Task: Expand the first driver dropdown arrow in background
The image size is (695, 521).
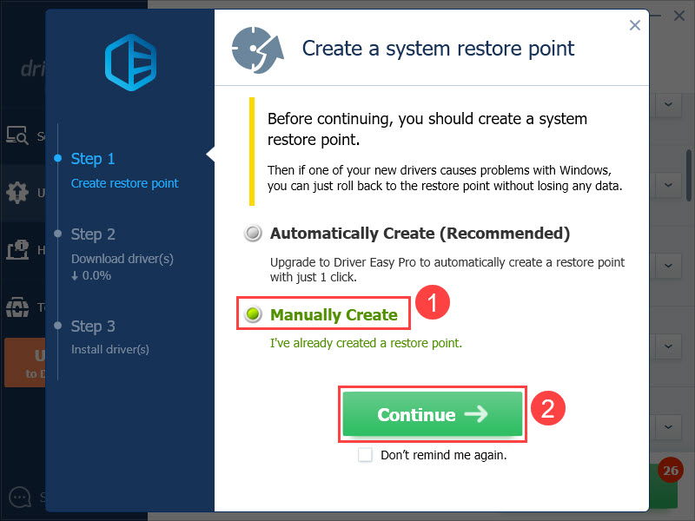Action: click(668, 104)
